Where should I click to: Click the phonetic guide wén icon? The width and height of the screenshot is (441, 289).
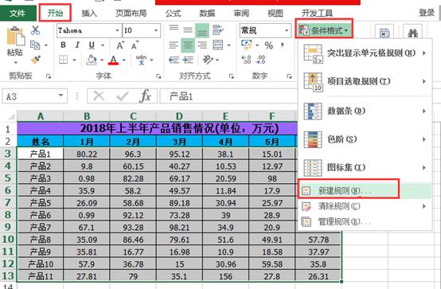[x=141, y=60]
